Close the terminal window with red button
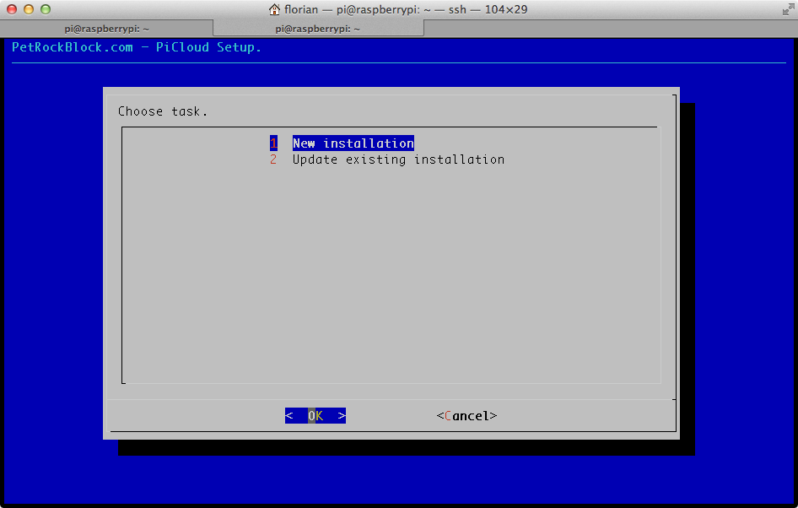798x508 pixels. click(x=12, y=9)
